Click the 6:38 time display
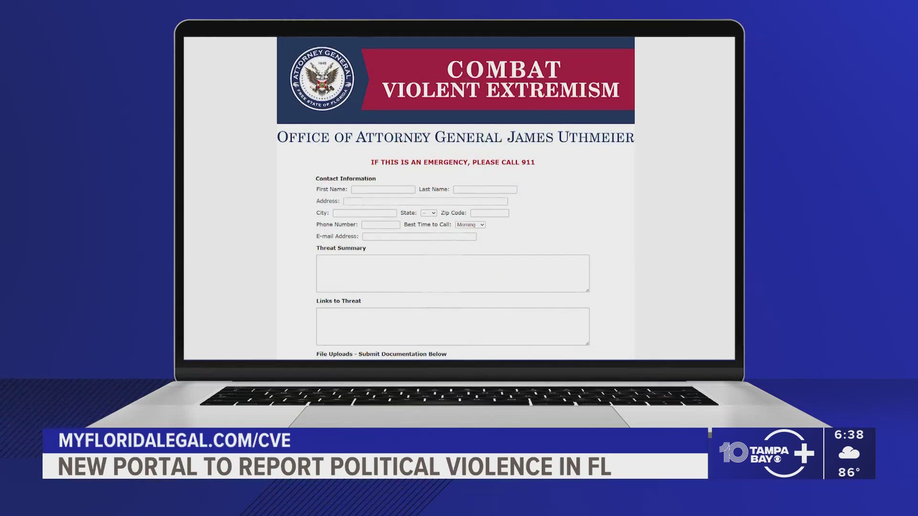This screenshot has height=516, width=918. pyautogui.click(x=849, y=435)
